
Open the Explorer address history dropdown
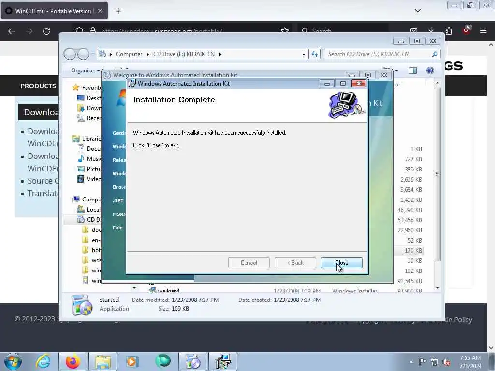pos(304,54)
